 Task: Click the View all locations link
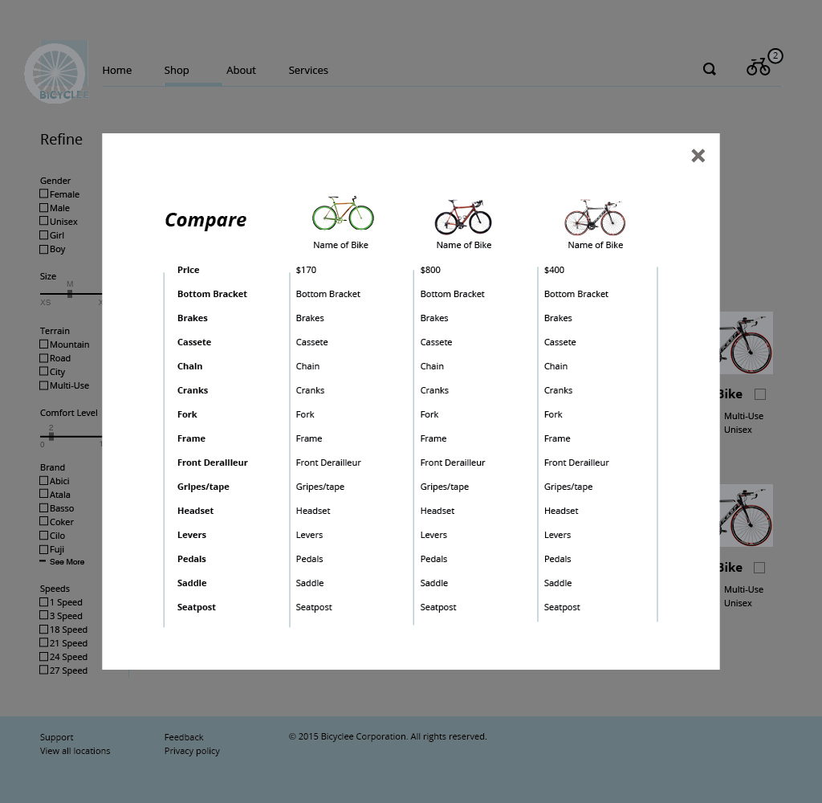coord(75,751)
